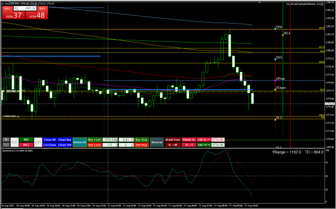Click the lot field beside plus/minus buttons
336x209 pixels.
tap(15, 142)
